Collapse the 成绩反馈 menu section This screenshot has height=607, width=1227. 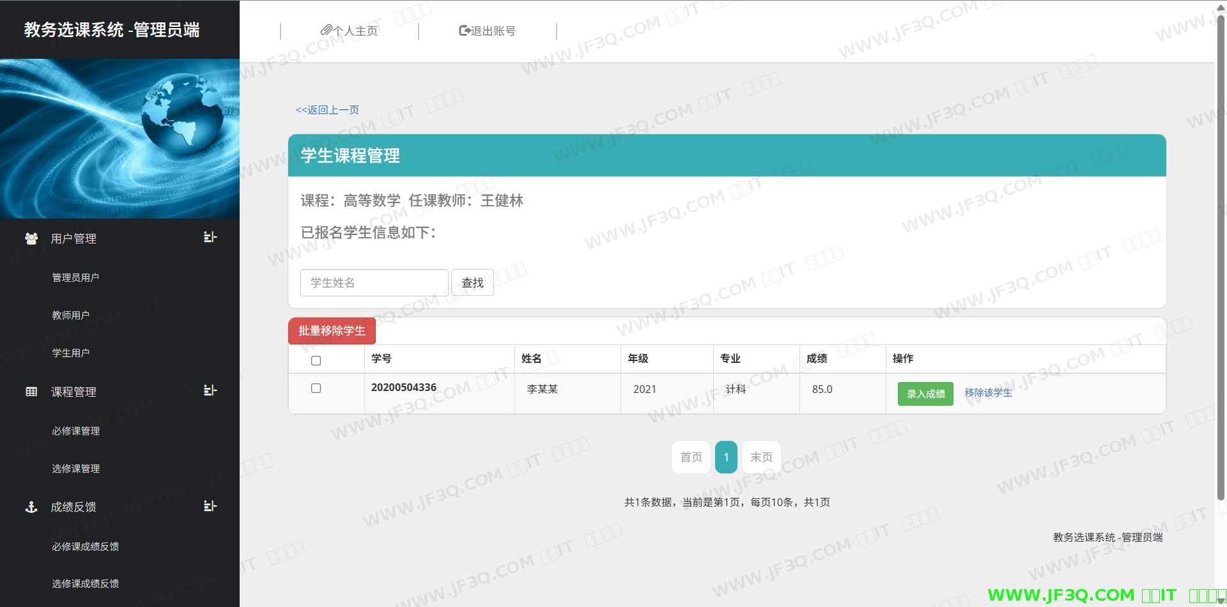click(210, 506)
